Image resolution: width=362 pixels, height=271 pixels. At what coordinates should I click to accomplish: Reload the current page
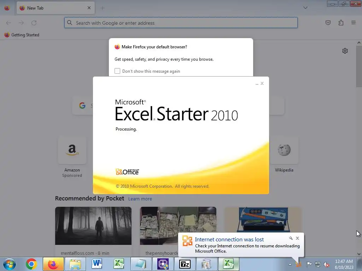tap(34, 23)
